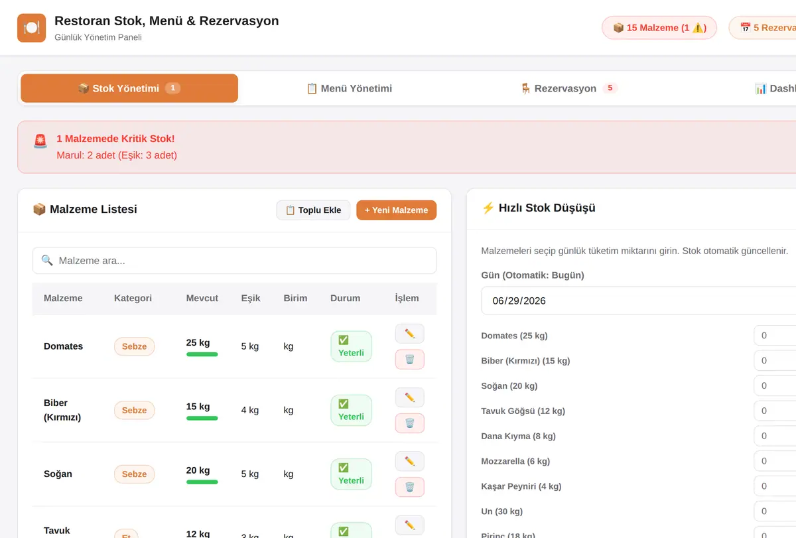Edit the Domates row with pencil icon
796x538 pixels.
[409, 334]
